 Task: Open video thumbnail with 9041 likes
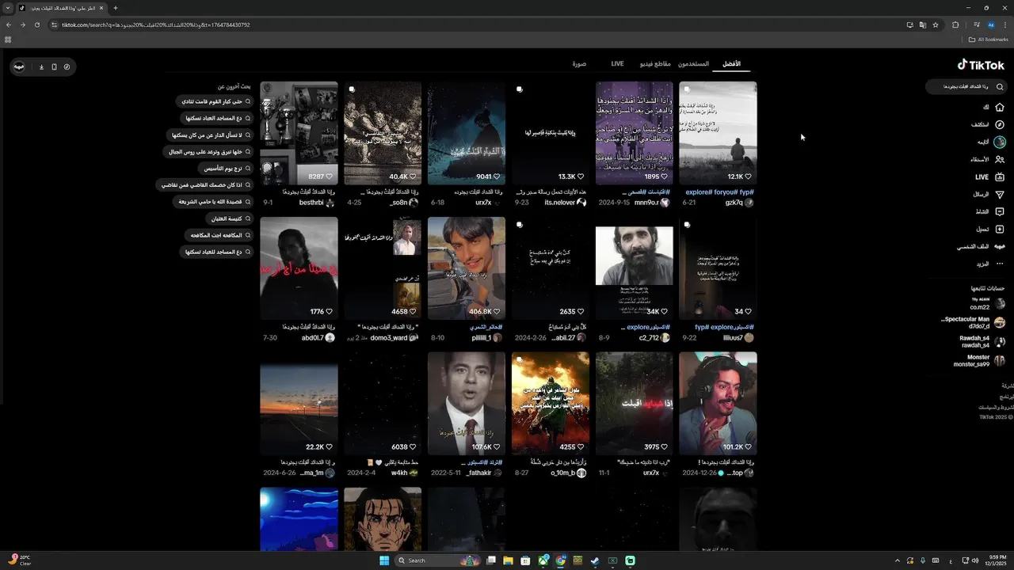click(x=467, y=133)
